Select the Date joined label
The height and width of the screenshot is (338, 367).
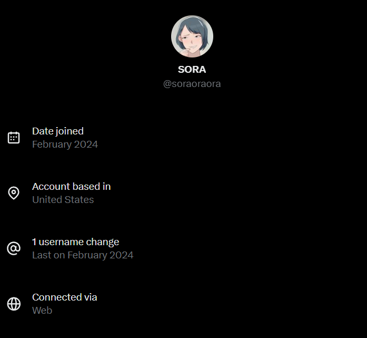point(58,131)
